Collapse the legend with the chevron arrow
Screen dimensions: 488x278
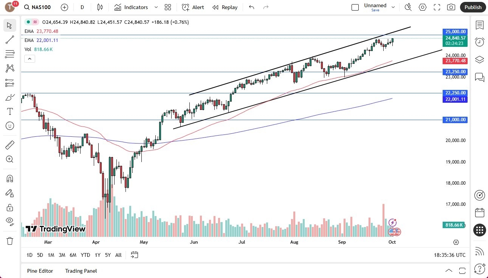(29, 59)
